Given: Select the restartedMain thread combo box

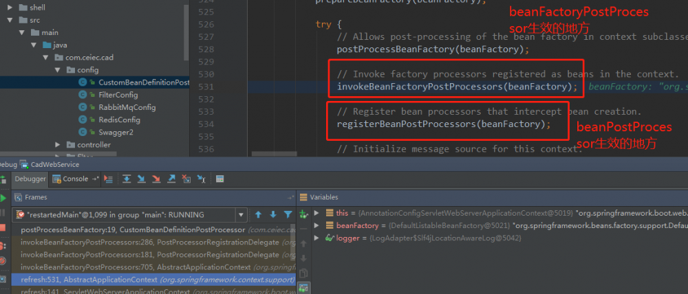Looking at the screenshot, I should coord(129,215).
